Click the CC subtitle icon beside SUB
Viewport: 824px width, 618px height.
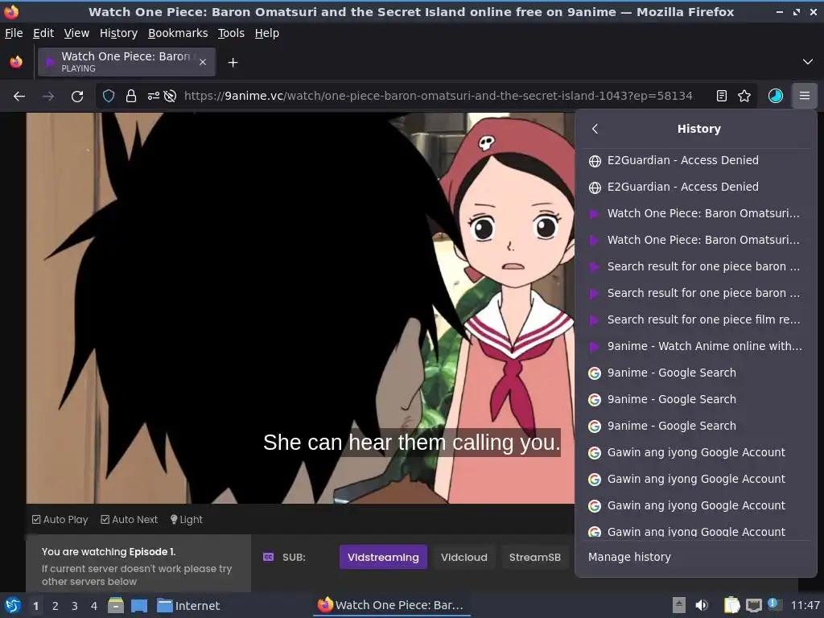coord(268,557)
